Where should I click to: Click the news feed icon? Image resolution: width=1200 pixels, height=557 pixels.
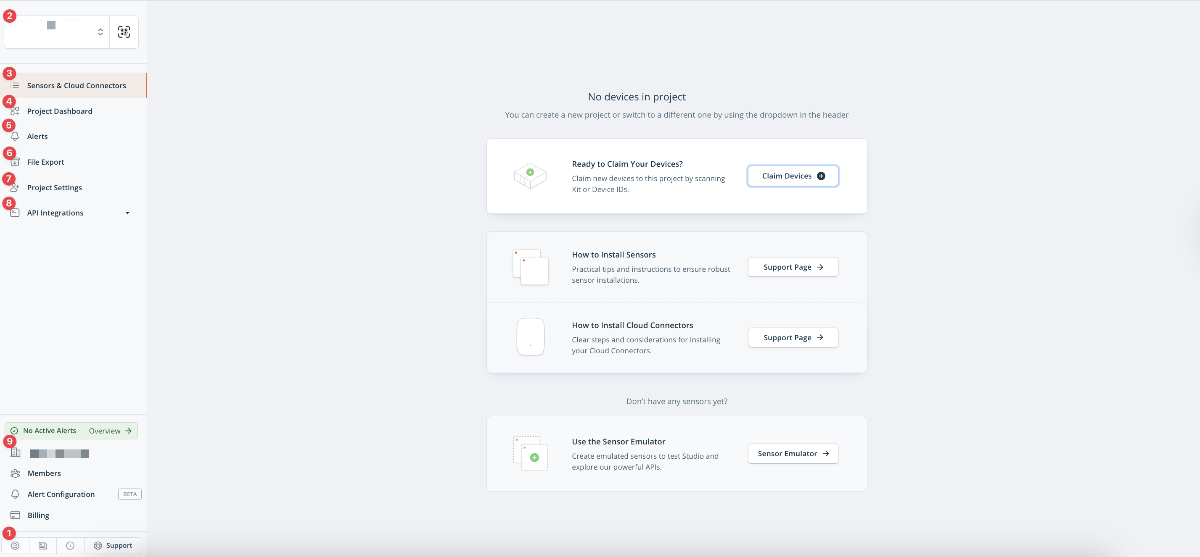[x=43, y=545]
